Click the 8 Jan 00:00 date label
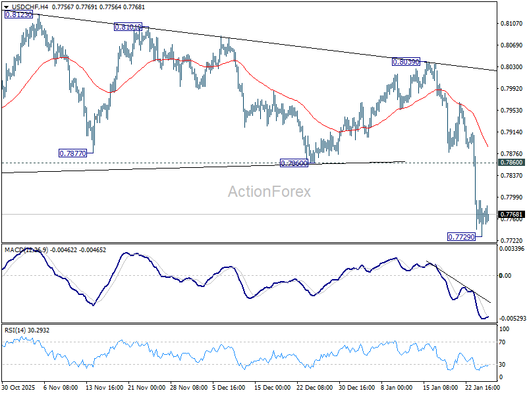 click(x=397, y=387)
